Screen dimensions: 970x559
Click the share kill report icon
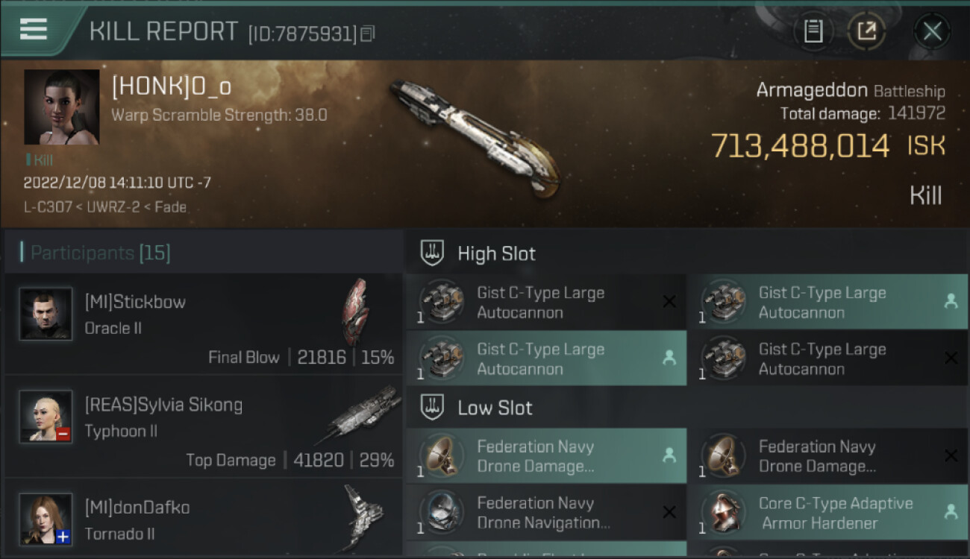pos(866,31)
